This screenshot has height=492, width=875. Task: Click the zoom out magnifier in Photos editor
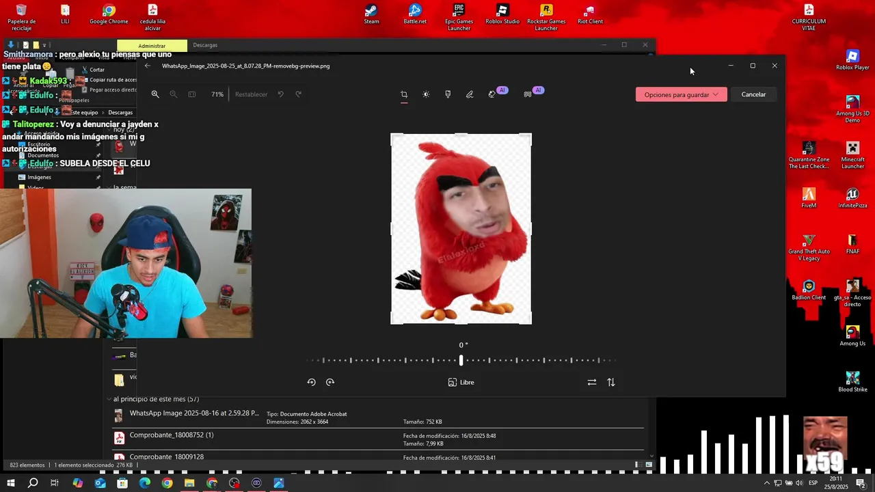[174, 94]
